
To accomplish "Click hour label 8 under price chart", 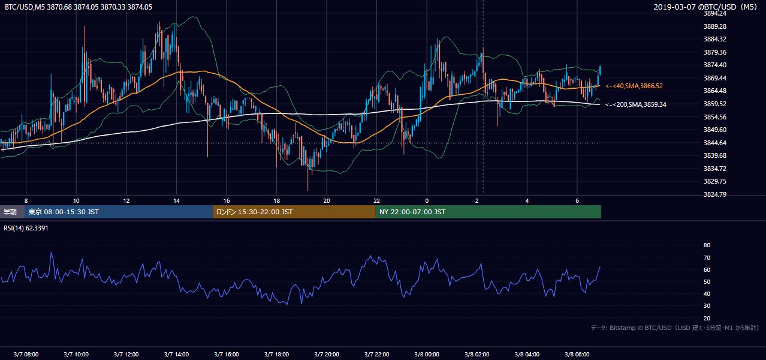I will tap(26, 200).
